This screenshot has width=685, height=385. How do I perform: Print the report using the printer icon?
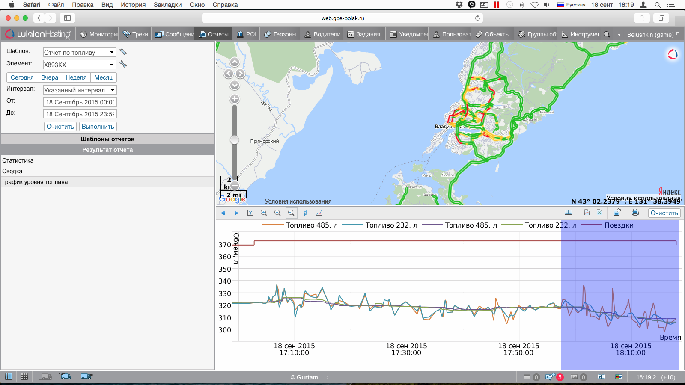(x=635, y=213)
